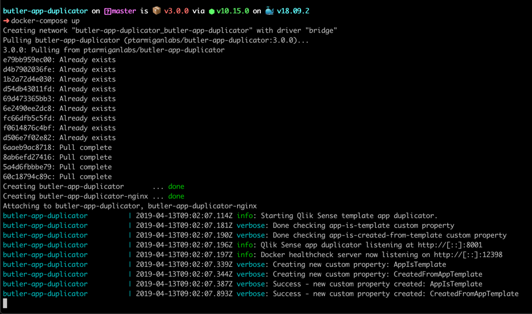Viewport: 532px width, 314px height.
Task: Click the Docker whale icon
Action: [x=269, y=11]
